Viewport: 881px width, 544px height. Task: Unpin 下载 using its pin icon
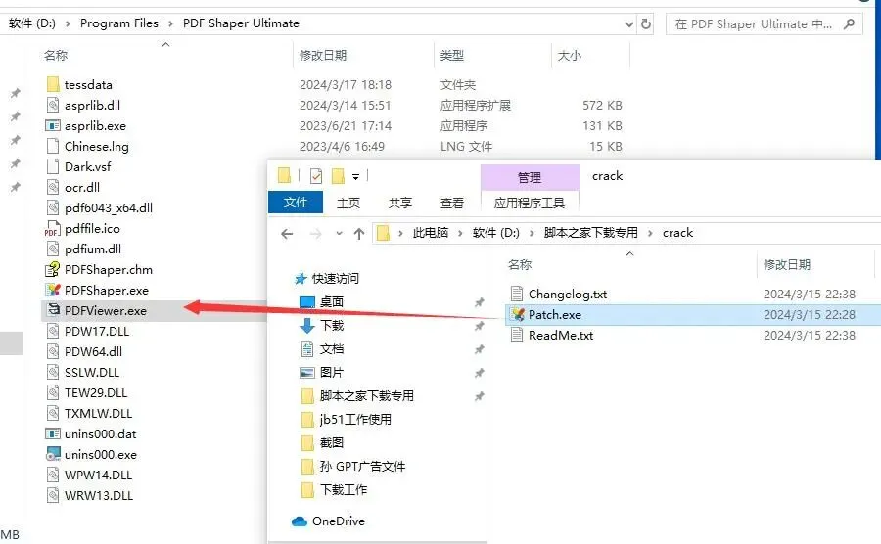(480, 326)
